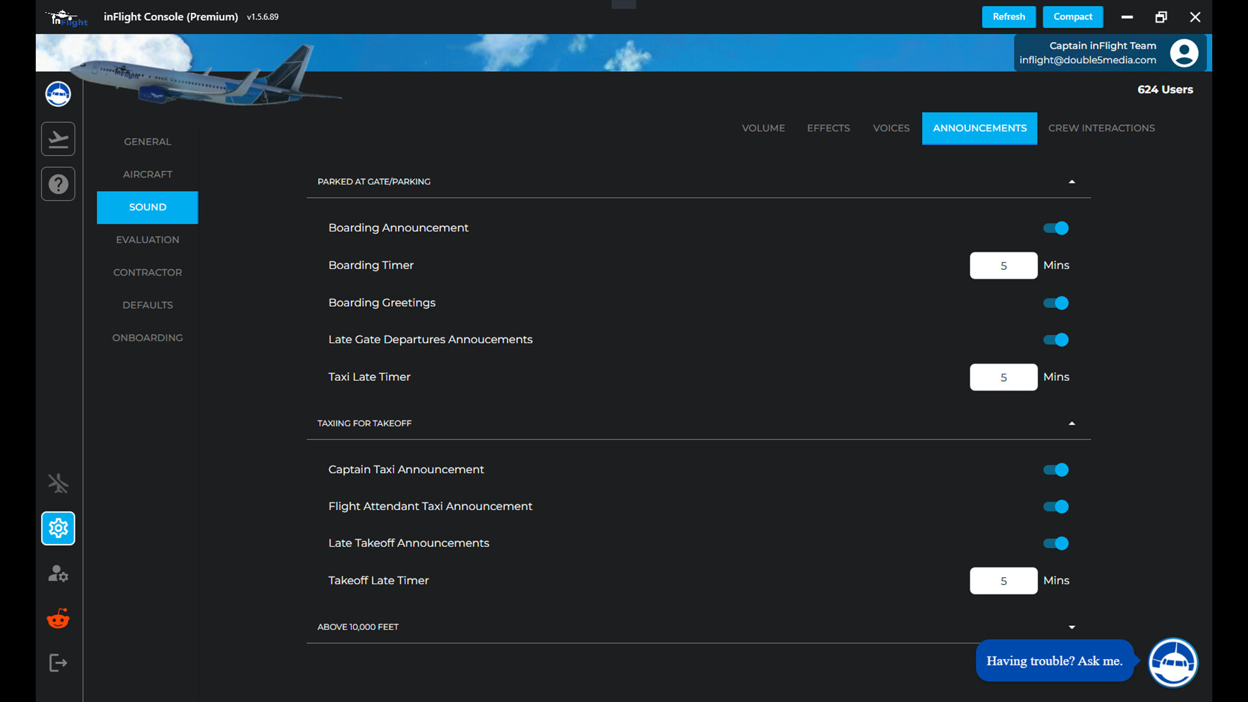The height and width of the screenshot is (702, 1248).
Task: Click the inFlight assistant plane icon bottom right
Action: pyautogui.click(x=1173, y=662)
